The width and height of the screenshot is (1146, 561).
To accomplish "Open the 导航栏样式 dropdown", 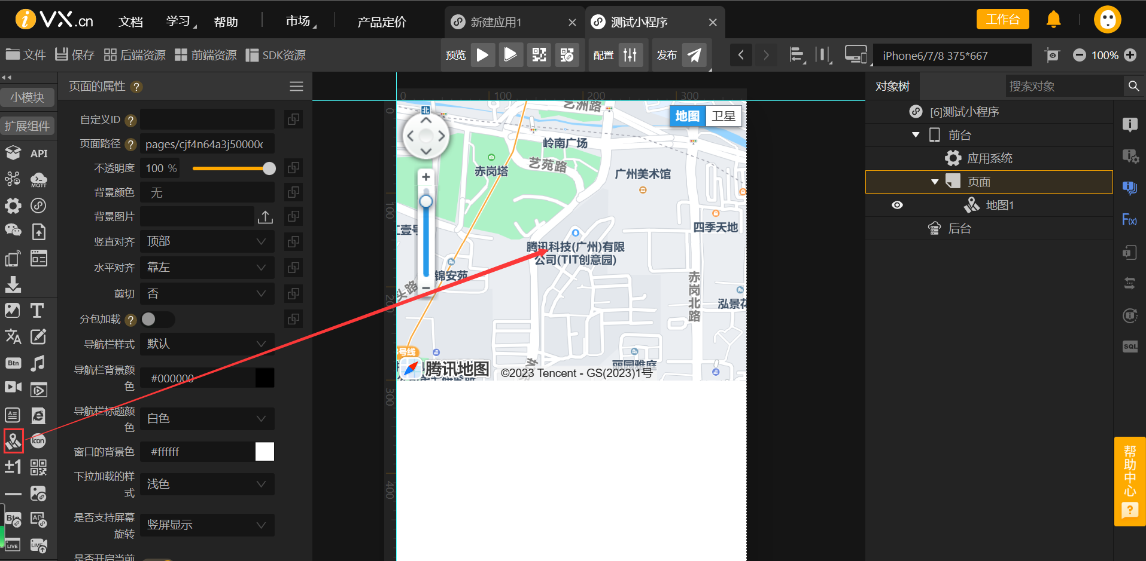I will pos(207,344).
